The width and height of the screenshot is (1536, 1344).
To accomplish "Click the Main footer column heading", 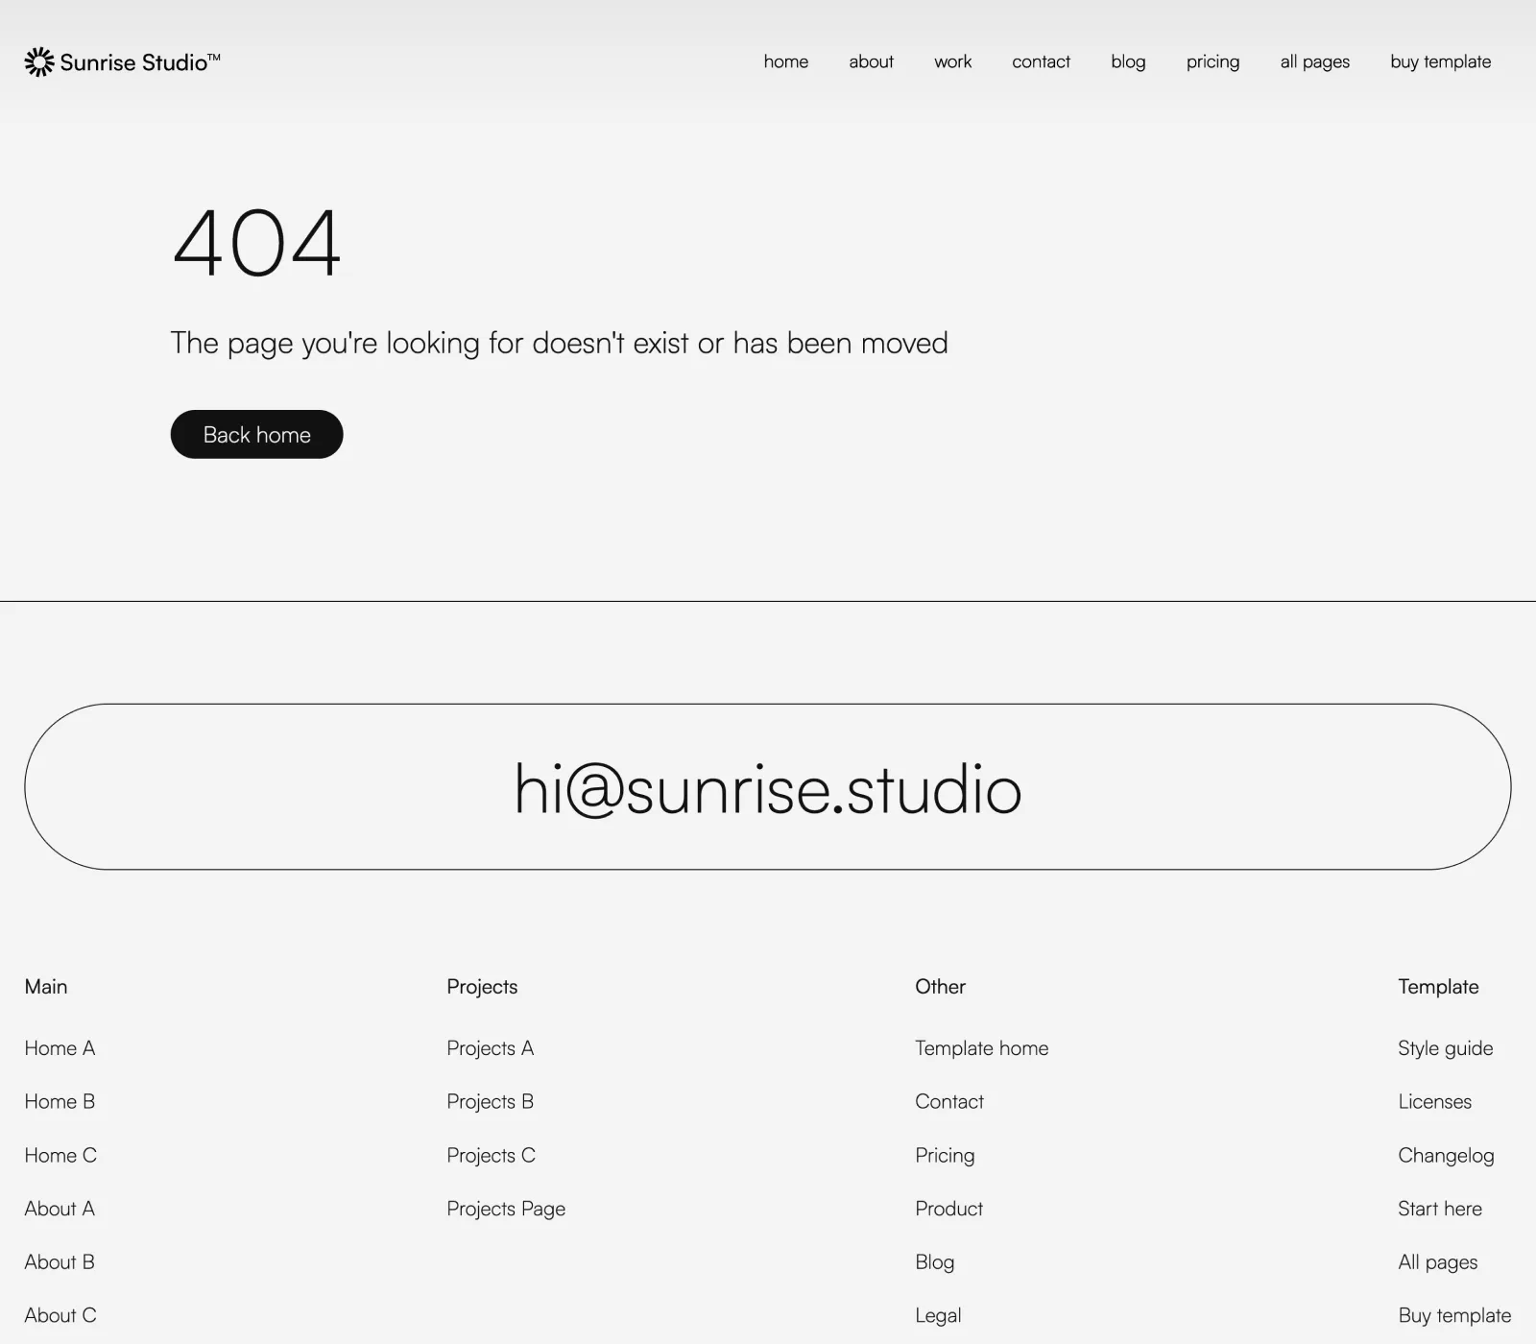I will click(46, 986).
